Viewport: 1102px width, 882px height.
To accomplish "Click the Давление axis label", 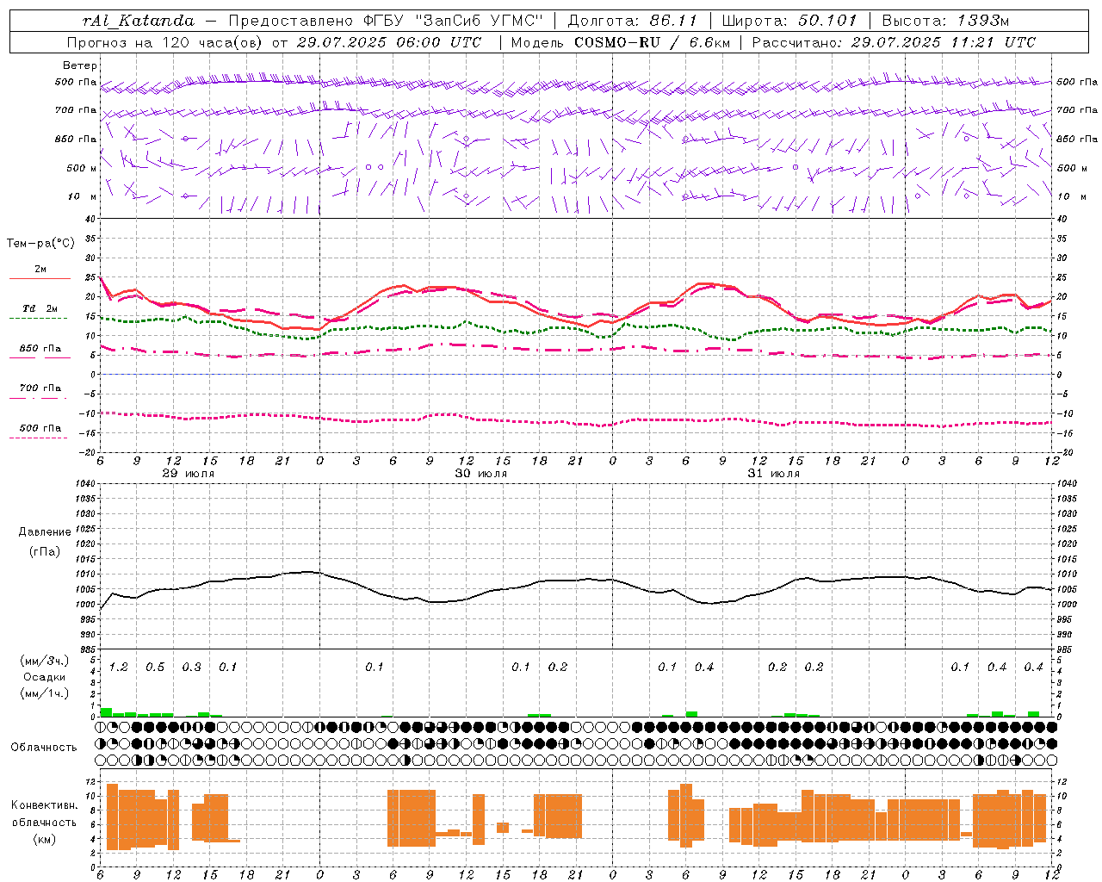I will (45, 532).
